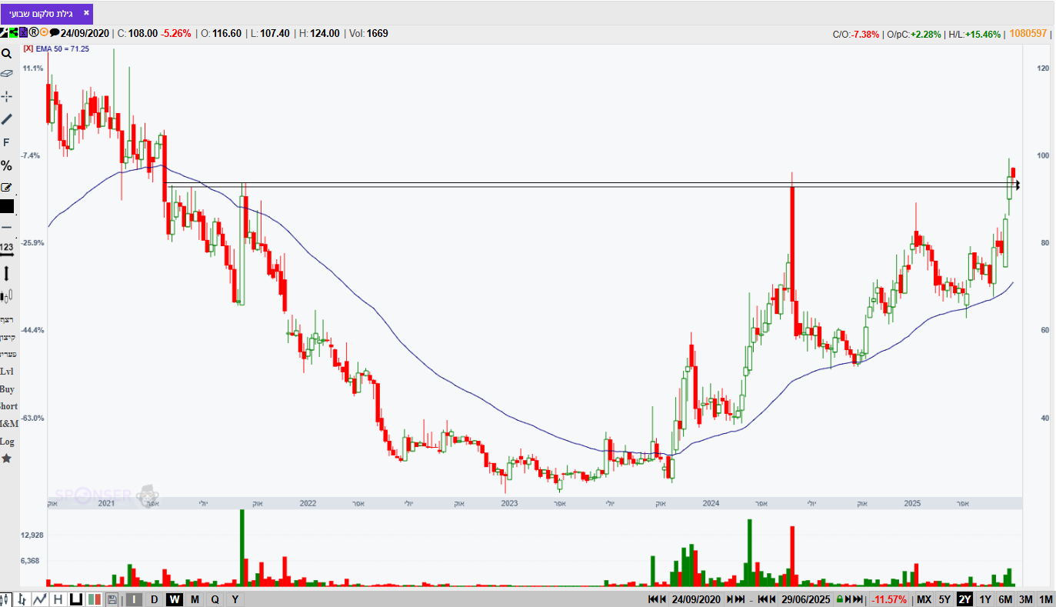Click the Lvl tool in sidebar
Screen dimensions: 1056x607
[7, 371]
